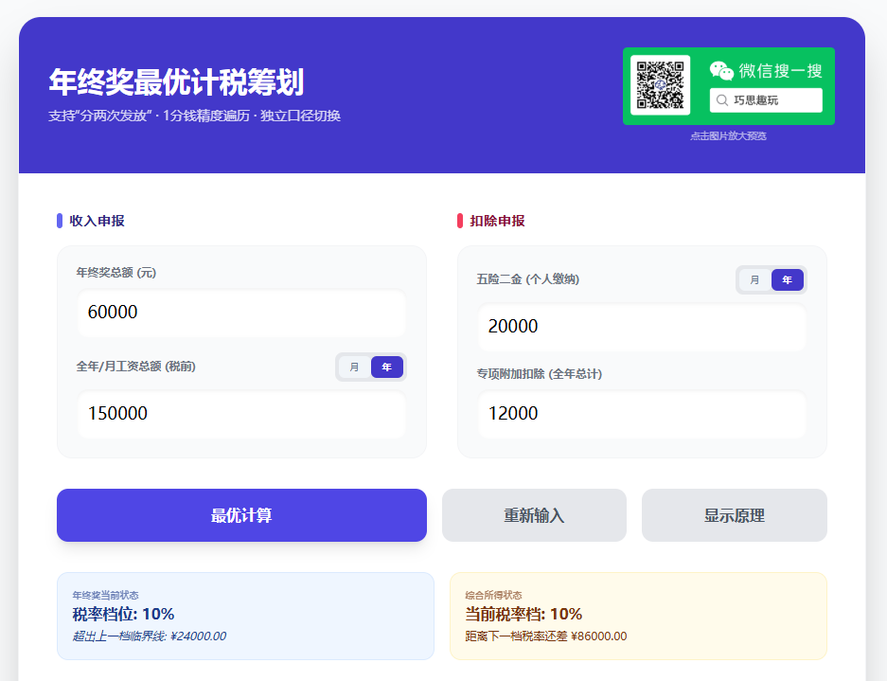Click the WeChat logo icon in the banner

click(721, 71)
